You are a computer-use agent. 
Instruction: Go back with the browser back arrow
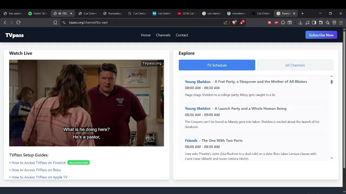5,23
